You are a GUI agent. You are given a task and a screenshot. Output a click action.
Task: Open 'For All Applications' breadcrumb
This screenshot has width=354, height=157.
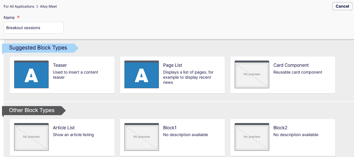coord(19,7)
